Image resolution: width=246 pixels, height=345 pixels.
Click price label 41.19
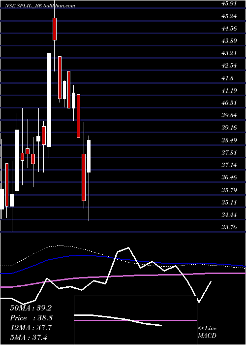click(x=229, y=90)
